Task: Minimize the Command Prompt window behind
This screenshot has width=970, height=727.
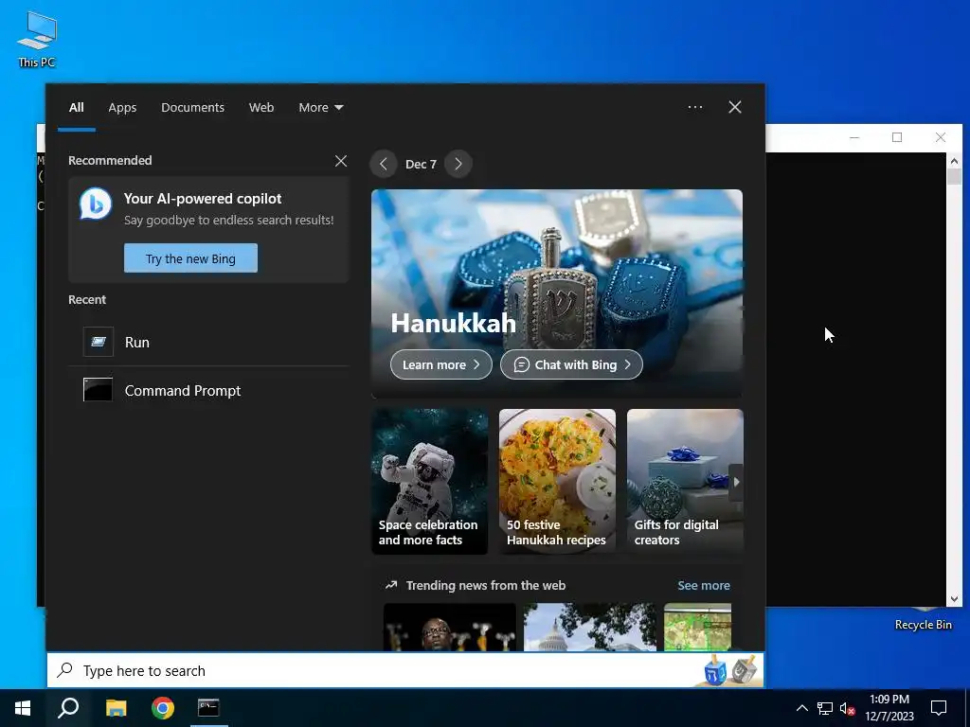Action: 854,137
